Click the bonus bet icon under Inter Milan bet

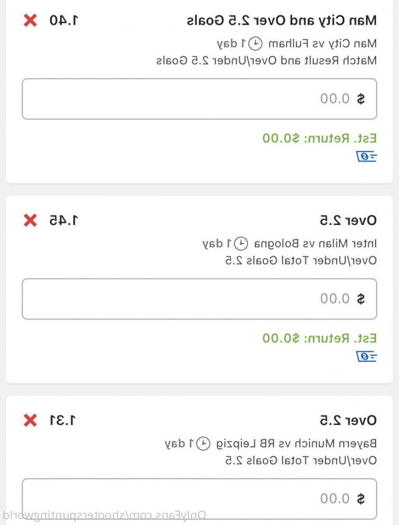[366, 356]
